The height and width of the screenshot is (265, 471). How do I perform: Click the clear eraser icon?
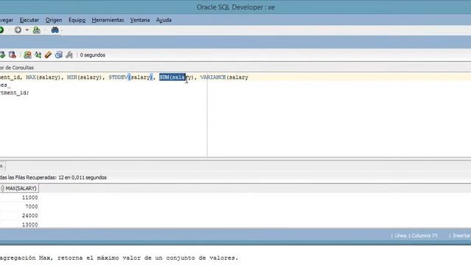[48, 54]
